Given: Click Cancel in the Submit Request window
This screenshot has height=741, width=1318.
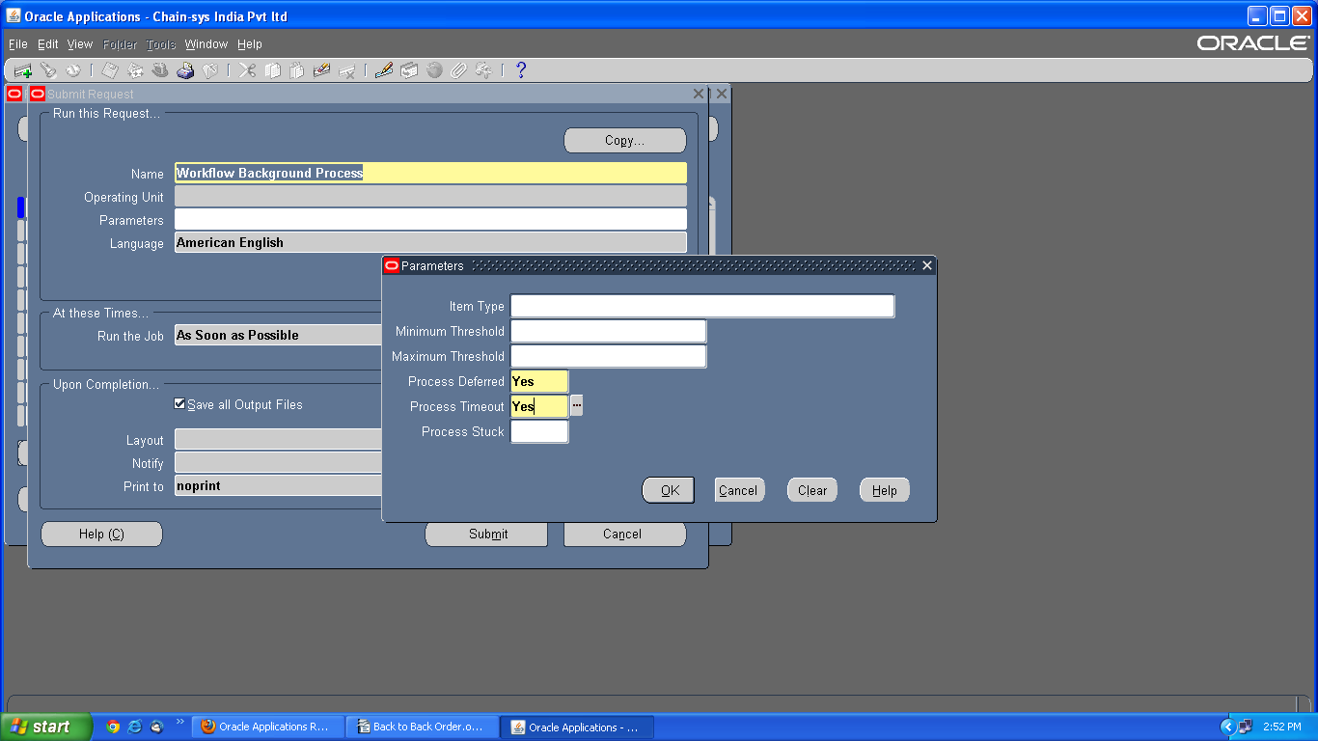Looking at the screenshot, I should (624, 534).
